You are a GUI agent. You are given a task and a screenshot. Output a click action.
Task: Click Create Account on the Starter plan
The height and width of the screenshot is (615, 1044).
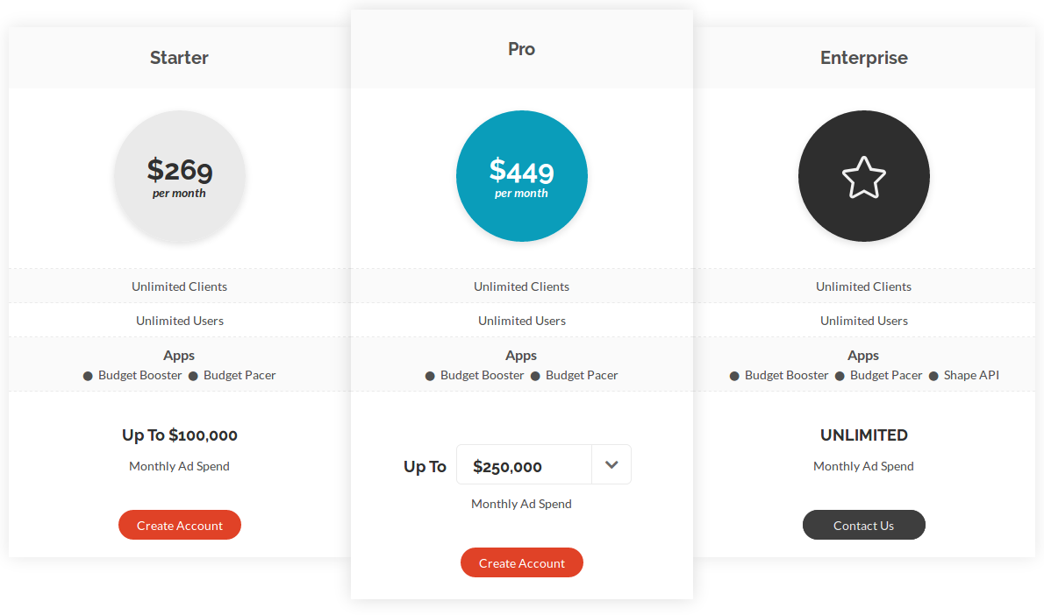(x=179, y=525)
